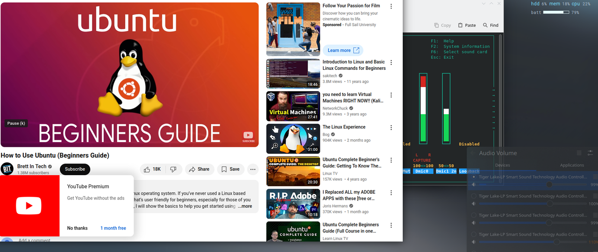
Task: Open the 20:30 Ubuntu Complete Guide Desktop thumbnail
Action: tap(293, 171)
